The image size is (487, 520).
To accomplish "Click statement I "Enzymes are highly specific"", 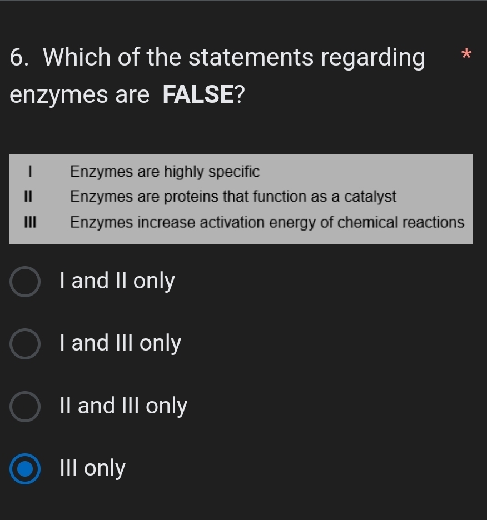I will [165, 172].
